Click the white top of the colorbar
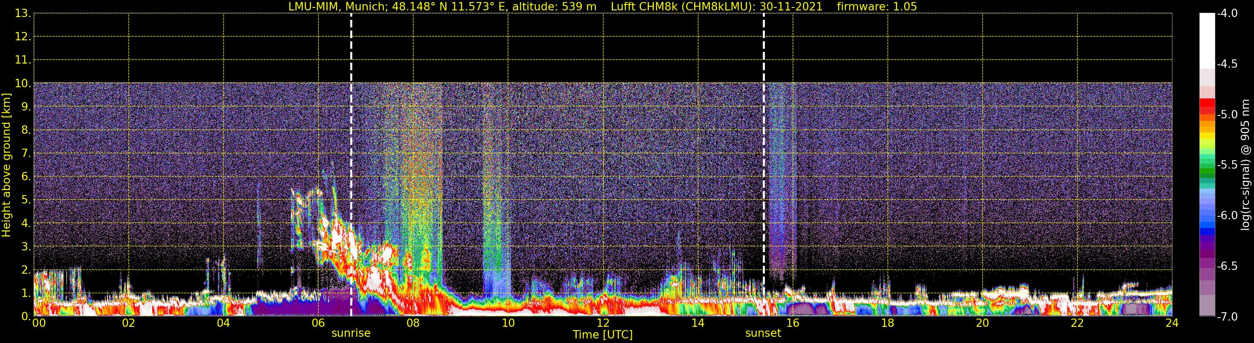The width and height of the screenshot is (1254, 343). 1207,41
